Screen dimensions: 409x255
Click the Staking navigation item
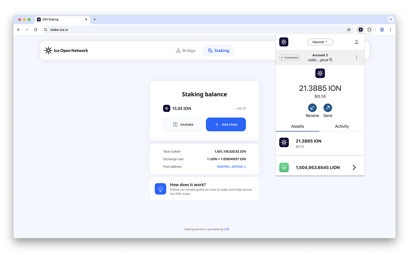pos(218,50)
